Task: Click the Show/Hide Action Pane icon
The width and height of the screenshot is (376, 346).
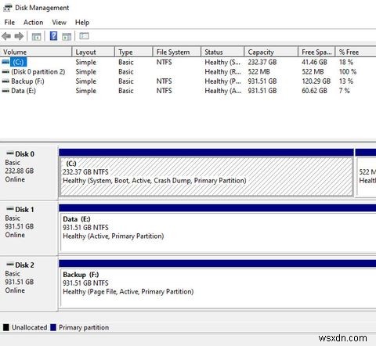Action: point(67,37)
